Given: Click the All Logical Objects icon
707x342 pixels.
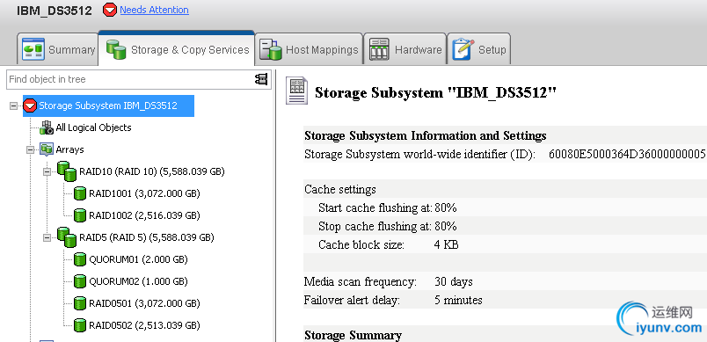Looking at the screenshot, I should click(47, 127).
